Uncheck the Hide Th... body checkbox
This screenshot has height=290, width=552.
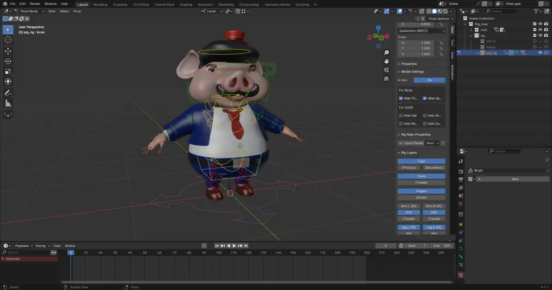click(x=401, y=98)
